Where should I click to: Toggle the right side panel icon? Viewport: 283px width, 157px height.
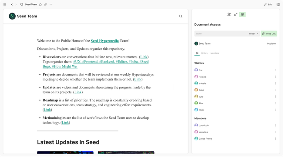[278, 4]
